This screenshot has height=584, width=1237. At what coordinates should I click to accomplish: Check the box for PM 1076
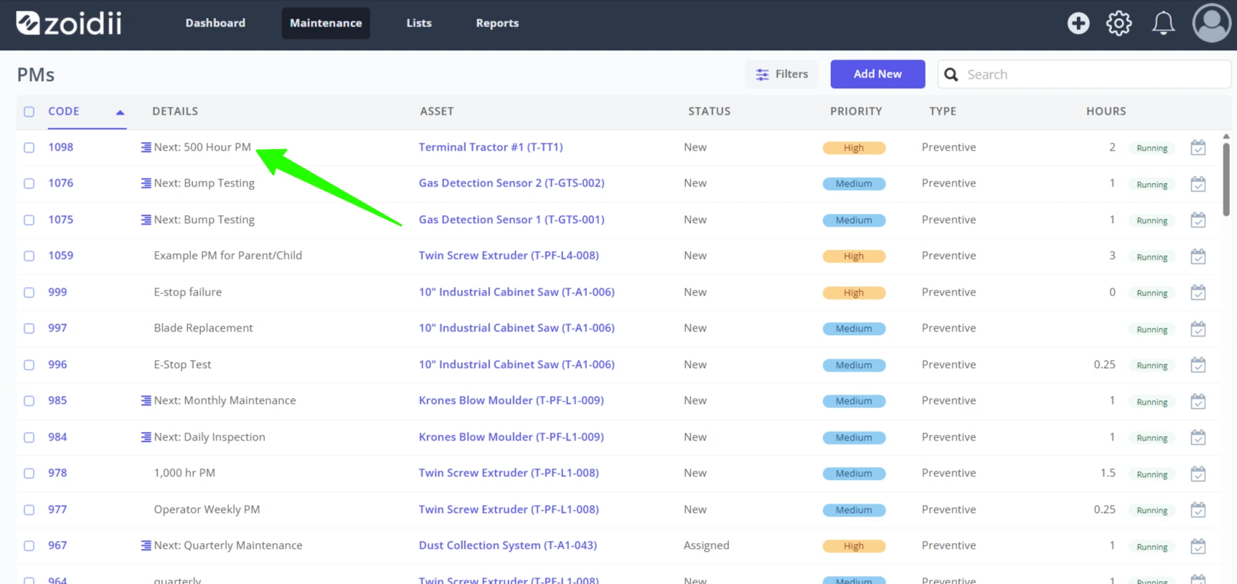(29, 184)
